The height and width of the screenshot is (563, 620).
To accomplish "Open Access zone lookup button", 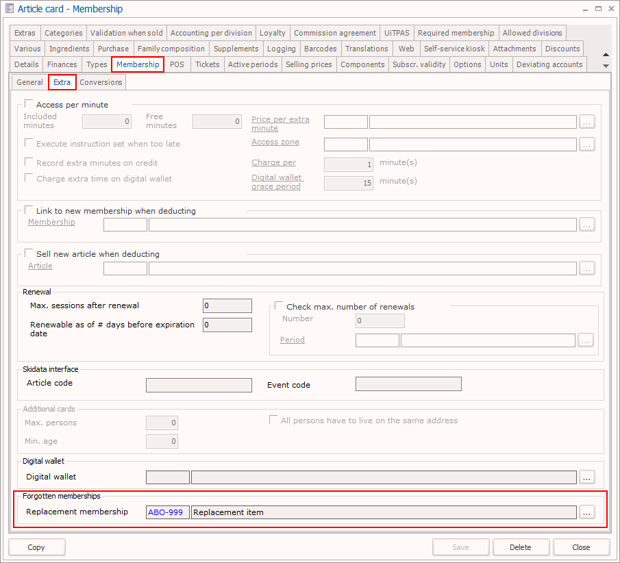I will 586,145.
